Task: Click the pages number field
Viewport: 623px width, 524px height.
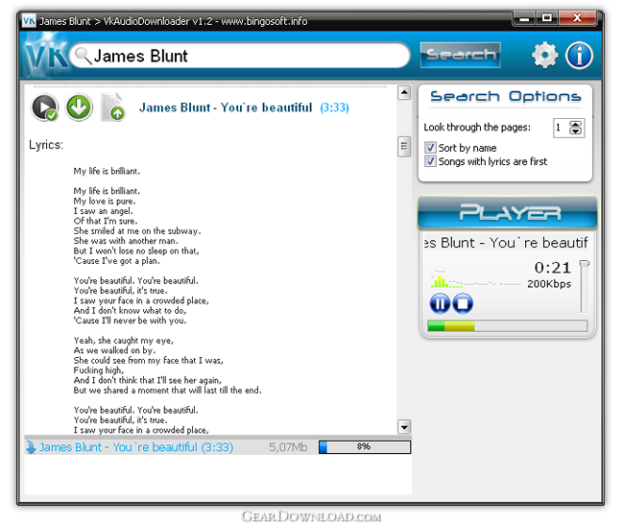Action: [561, 128]
